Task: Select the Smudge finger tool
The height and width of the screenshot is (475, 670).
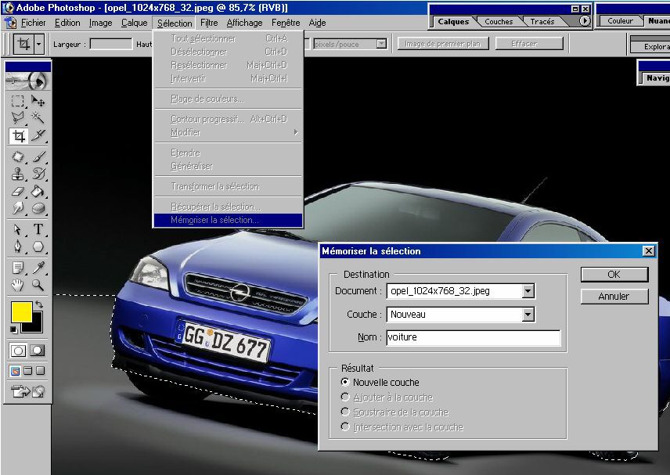Action: tap(18, 208)
